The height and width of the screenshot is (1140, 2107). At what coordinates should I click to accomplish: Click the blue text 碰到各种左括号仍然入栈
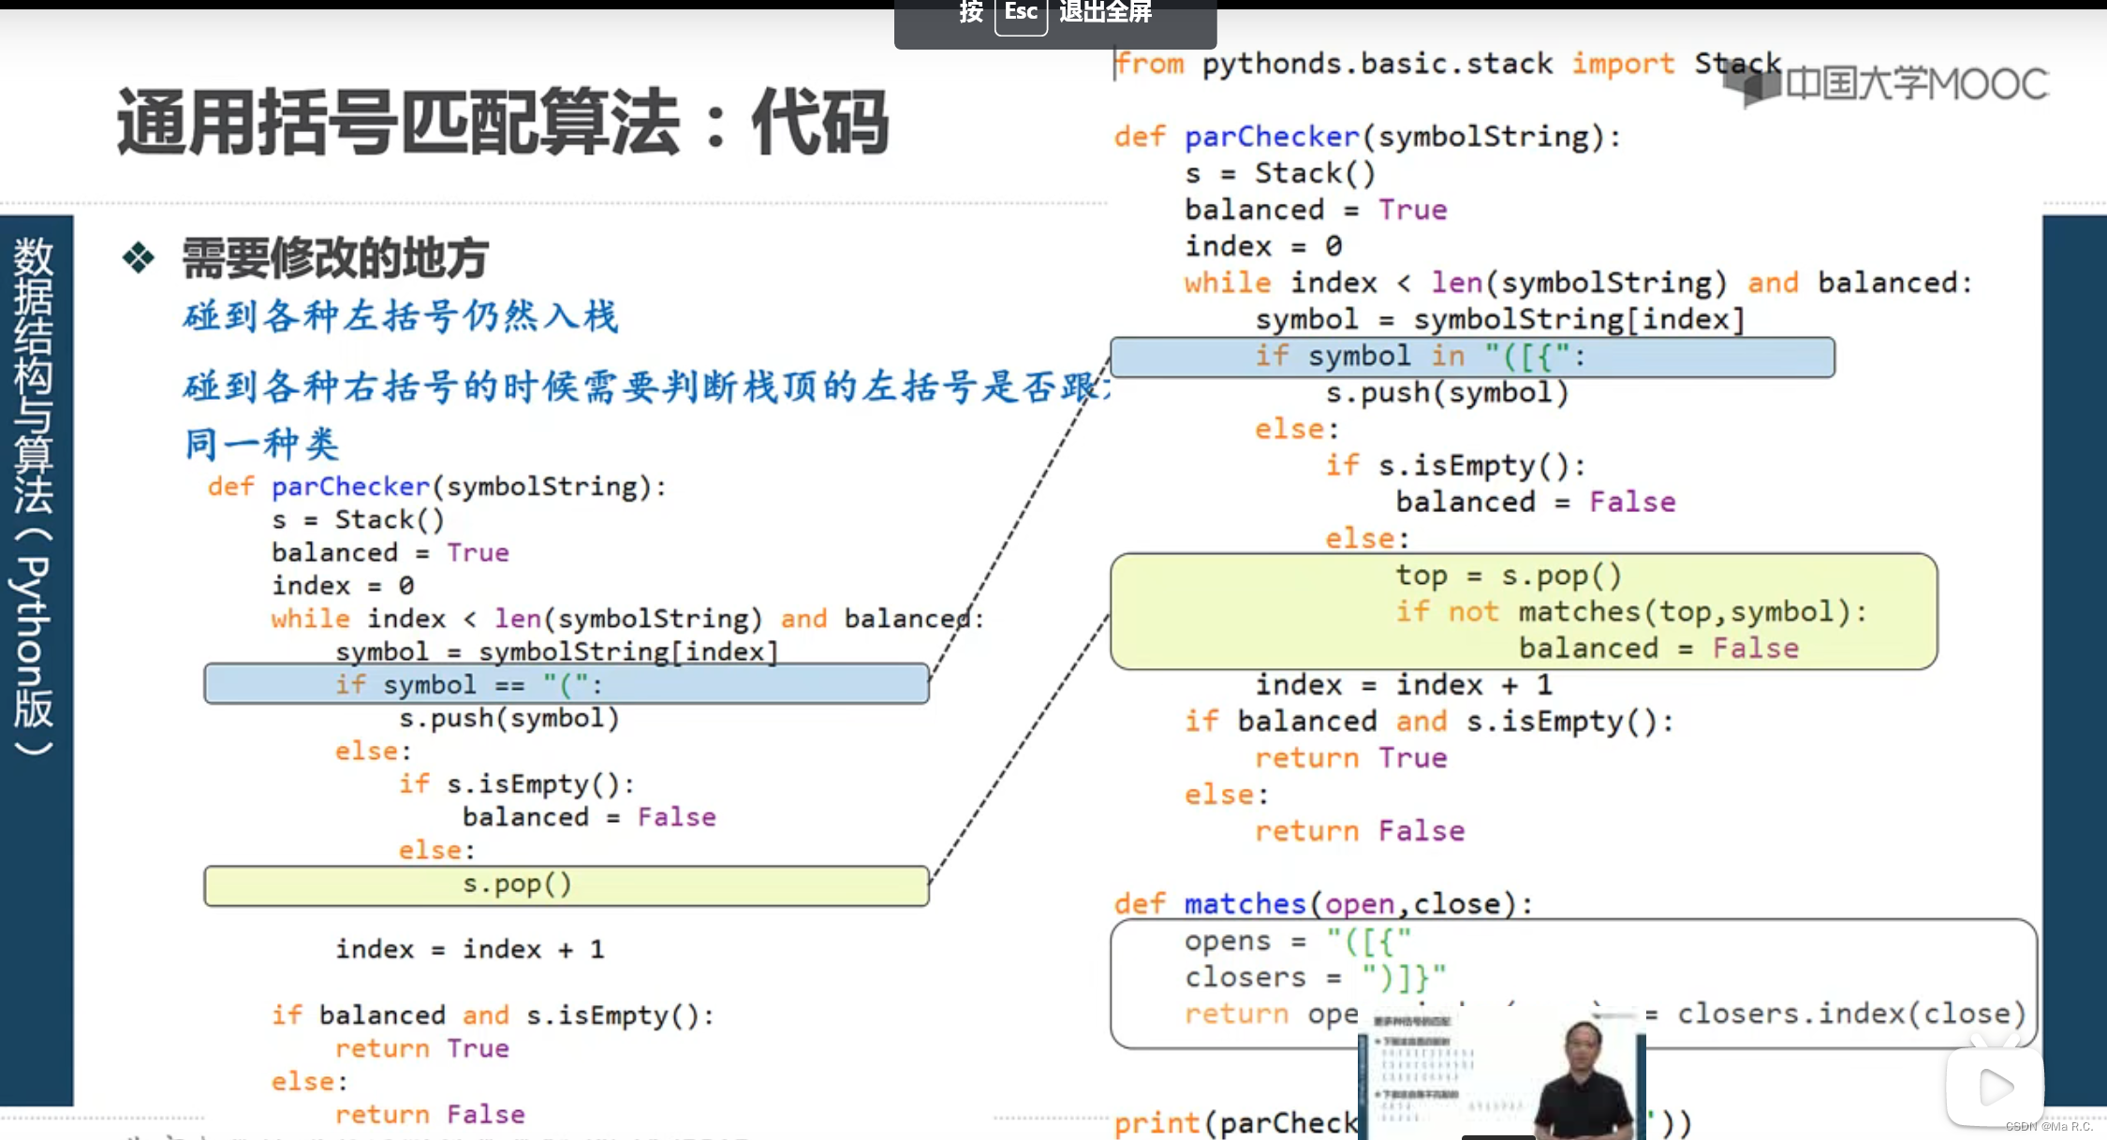click(401, 316)
